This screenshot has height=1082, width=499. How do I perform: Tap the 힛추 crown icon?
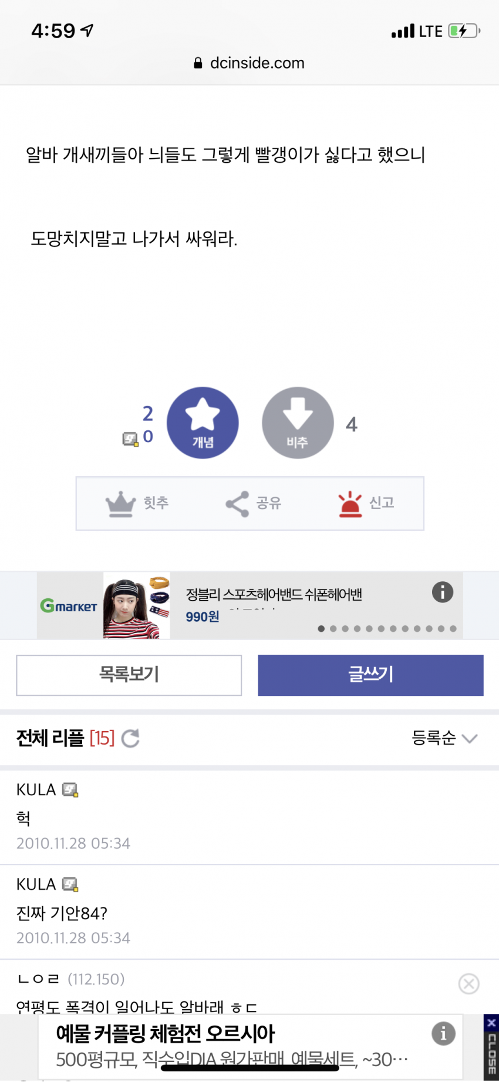tap(120, 504)
